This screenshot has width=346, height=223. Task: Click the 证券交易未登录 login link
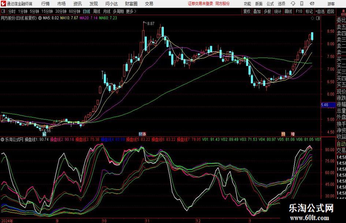coord(201,4)
